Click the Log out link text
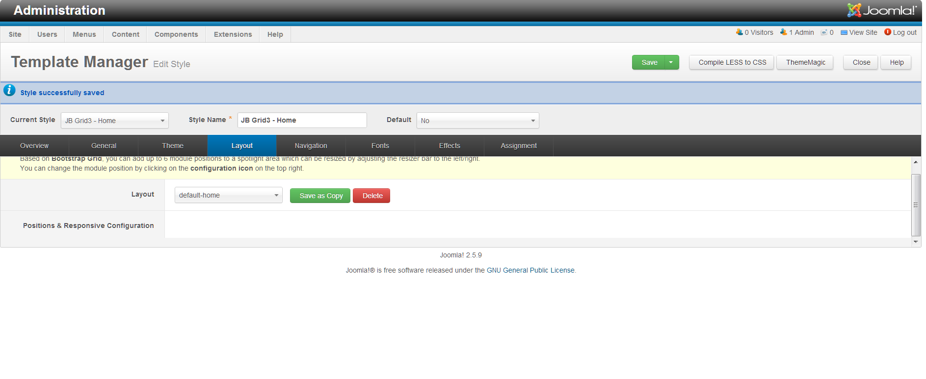The image size is (926, 379). pyautogui.click(x=904, y=32)
